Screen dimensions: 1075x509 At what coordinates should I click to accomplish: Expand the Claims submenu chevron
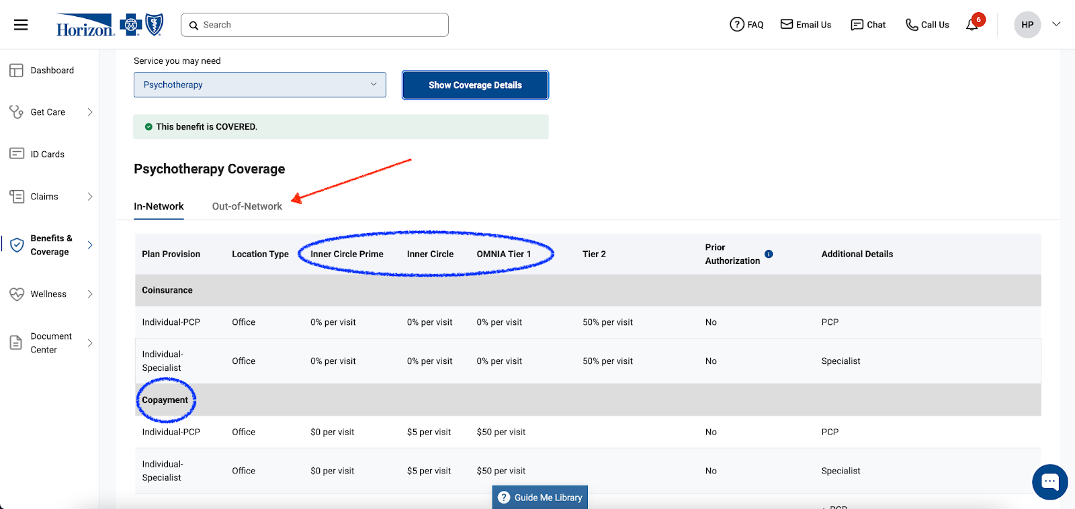click(90, 197)
